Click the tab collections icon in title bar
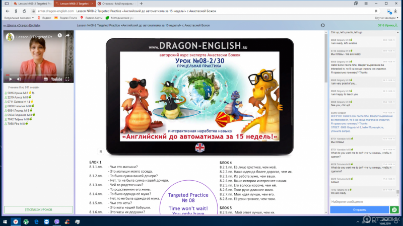Viewport: 403px width, 226px height. point(356,4)
